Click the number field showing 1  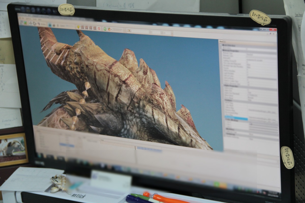point(167,33)
